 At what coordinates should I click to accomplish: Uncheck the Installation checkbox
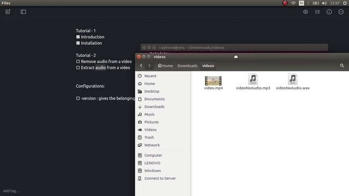point(78,43)
